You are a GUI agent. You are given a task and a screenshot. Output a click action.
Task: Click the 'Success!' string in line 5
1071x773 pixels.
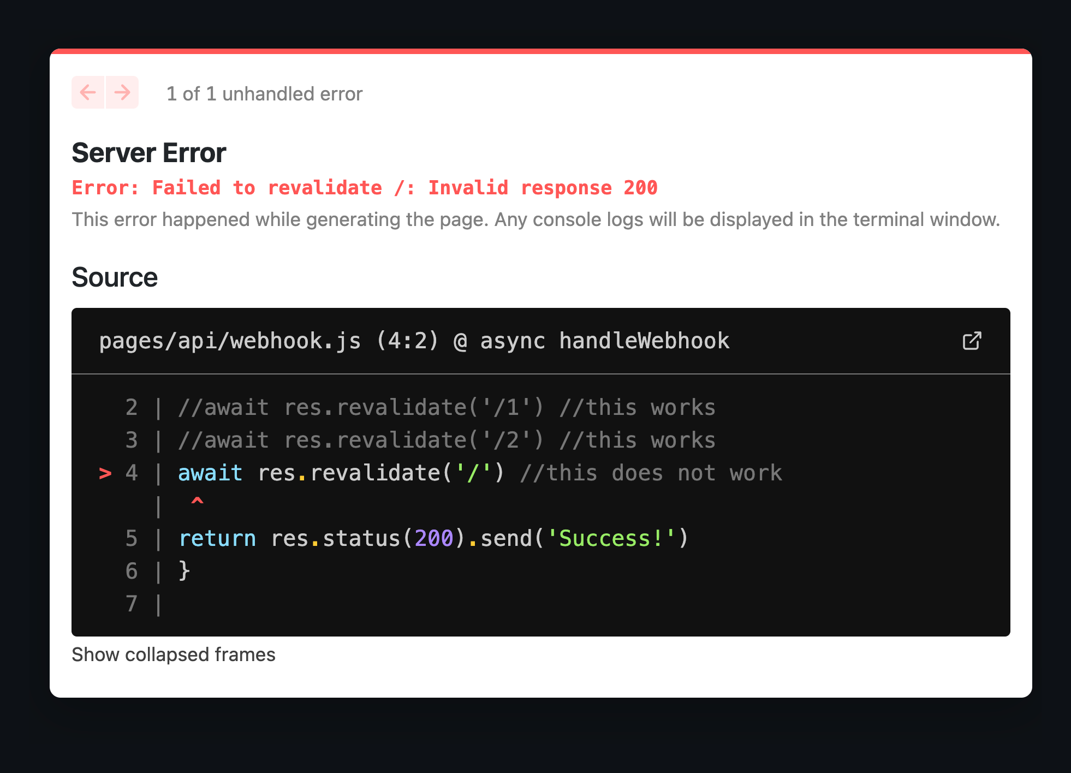coord(611,539)
